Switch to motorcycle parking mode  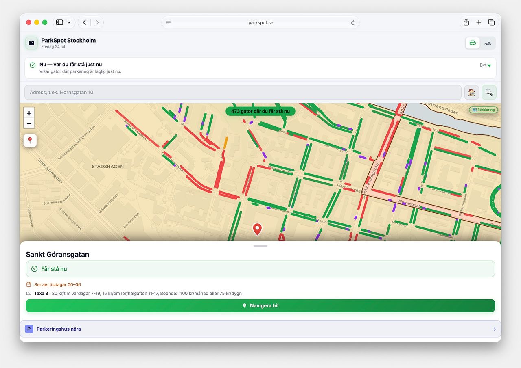click(x=488, y=43)
